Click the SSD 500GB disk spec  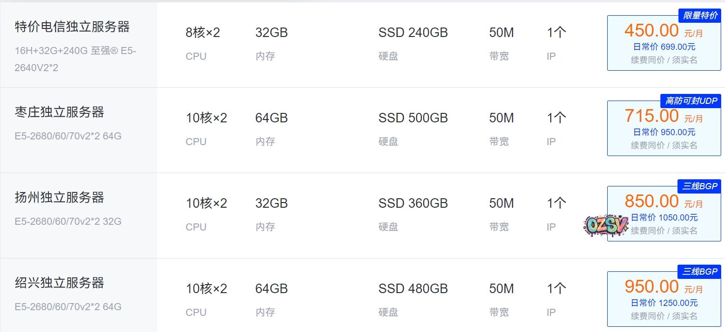click(x=413, y=118)
